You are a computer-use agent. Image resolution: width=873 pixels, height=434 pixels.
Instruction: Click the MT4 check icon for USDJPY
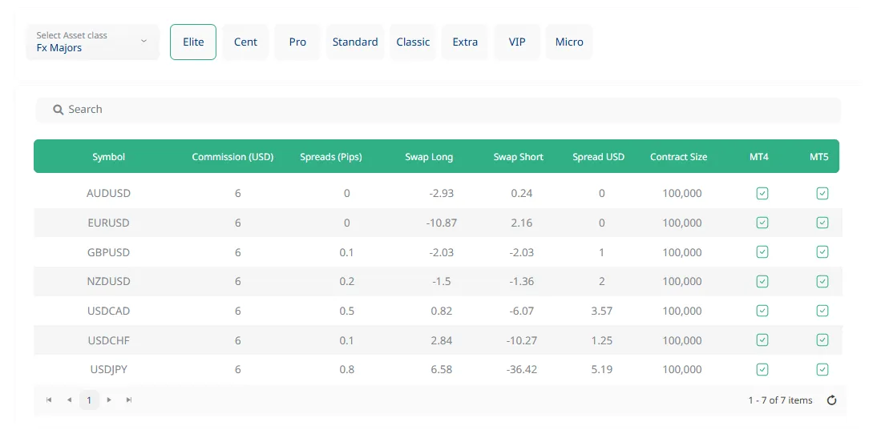click(x=762, y=369)
